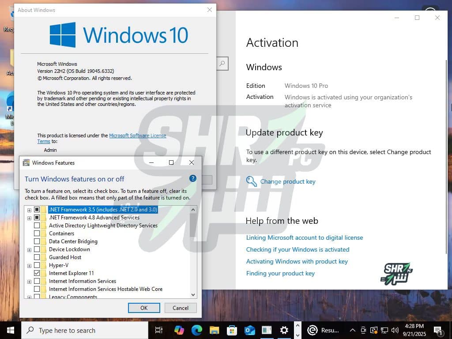Launch Copilot from the taskbar
The image size is (452, 339).
[179, 330]
